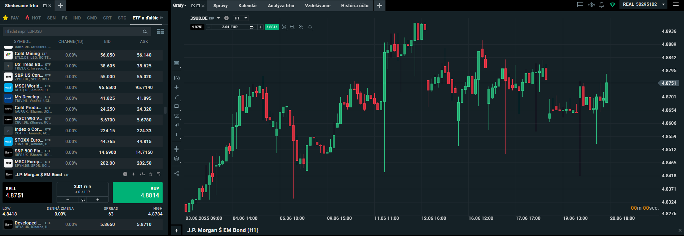Toggle favorite star for J.P. Morgan bond
Image resolution: width=684 pixels, height=236 pixels.
click(x=151, y=174)
